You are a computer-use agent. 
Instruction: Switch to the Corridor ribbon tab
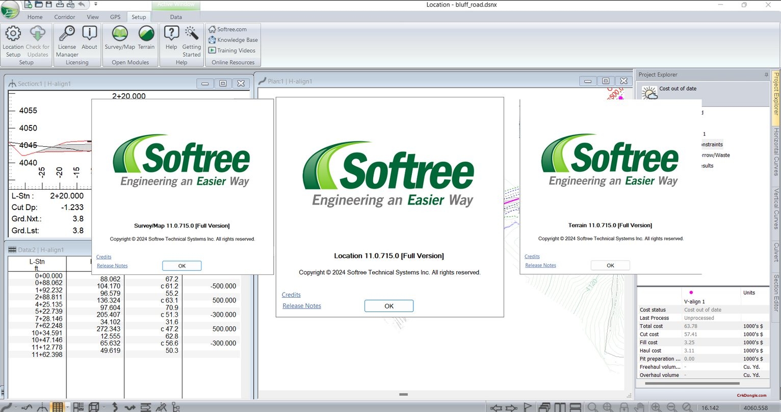pyautogui.click(x=65, y=17)
